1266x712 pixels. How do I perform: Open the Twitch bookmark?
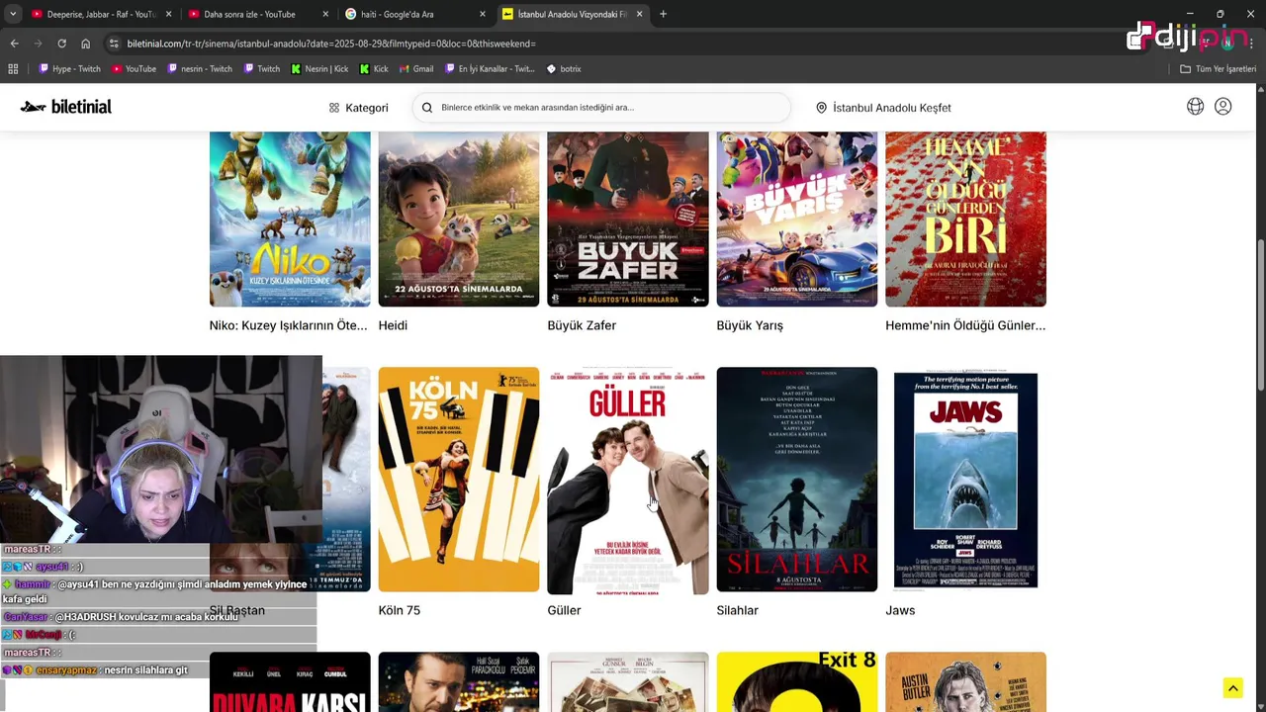pyautogui.click(x=261, y=69)
